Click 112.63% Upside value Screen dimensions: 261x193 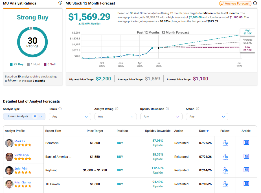(x=158, y=170)
